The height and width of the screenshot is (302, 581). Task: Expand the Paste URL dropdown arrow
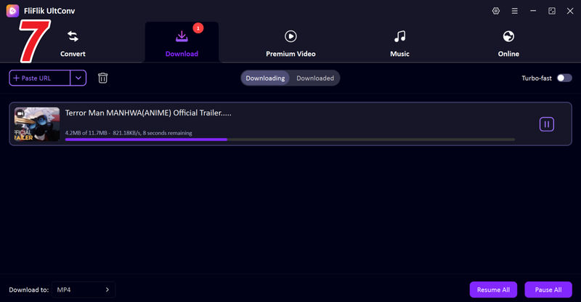[x=78, y=78]
